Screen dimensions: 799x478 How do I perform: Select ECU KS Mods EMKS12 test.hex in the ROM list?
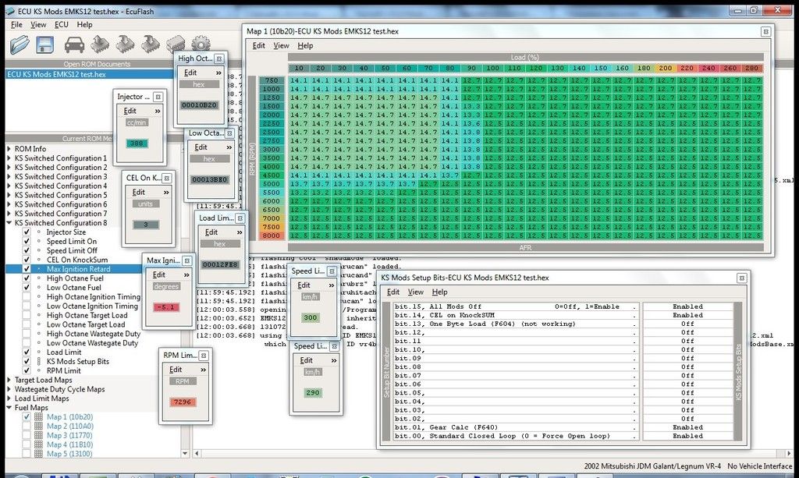[56, 75]
